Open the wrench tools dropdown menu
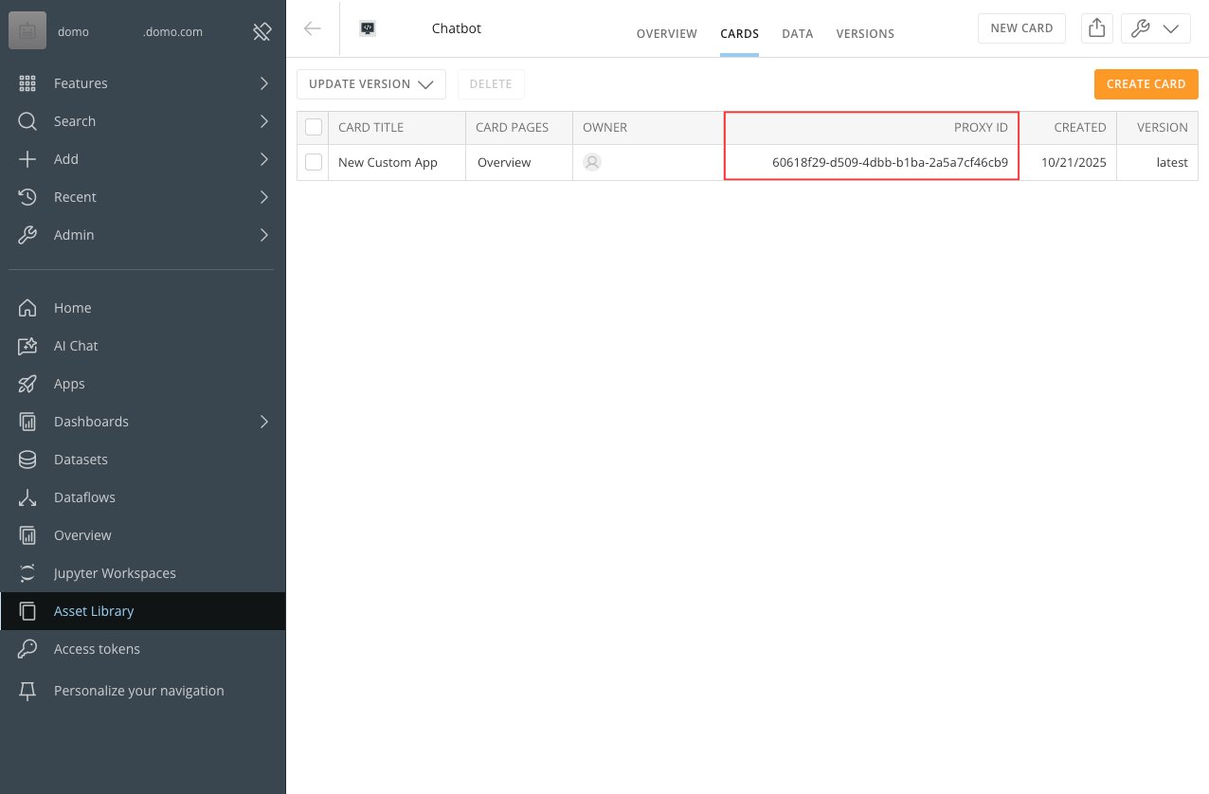Screen dimensions: 1209x794 tap(1156, 28)
